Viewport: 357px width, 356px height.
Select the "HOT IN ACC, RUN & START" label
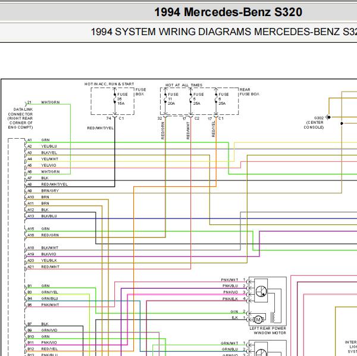tap(109, 84)
